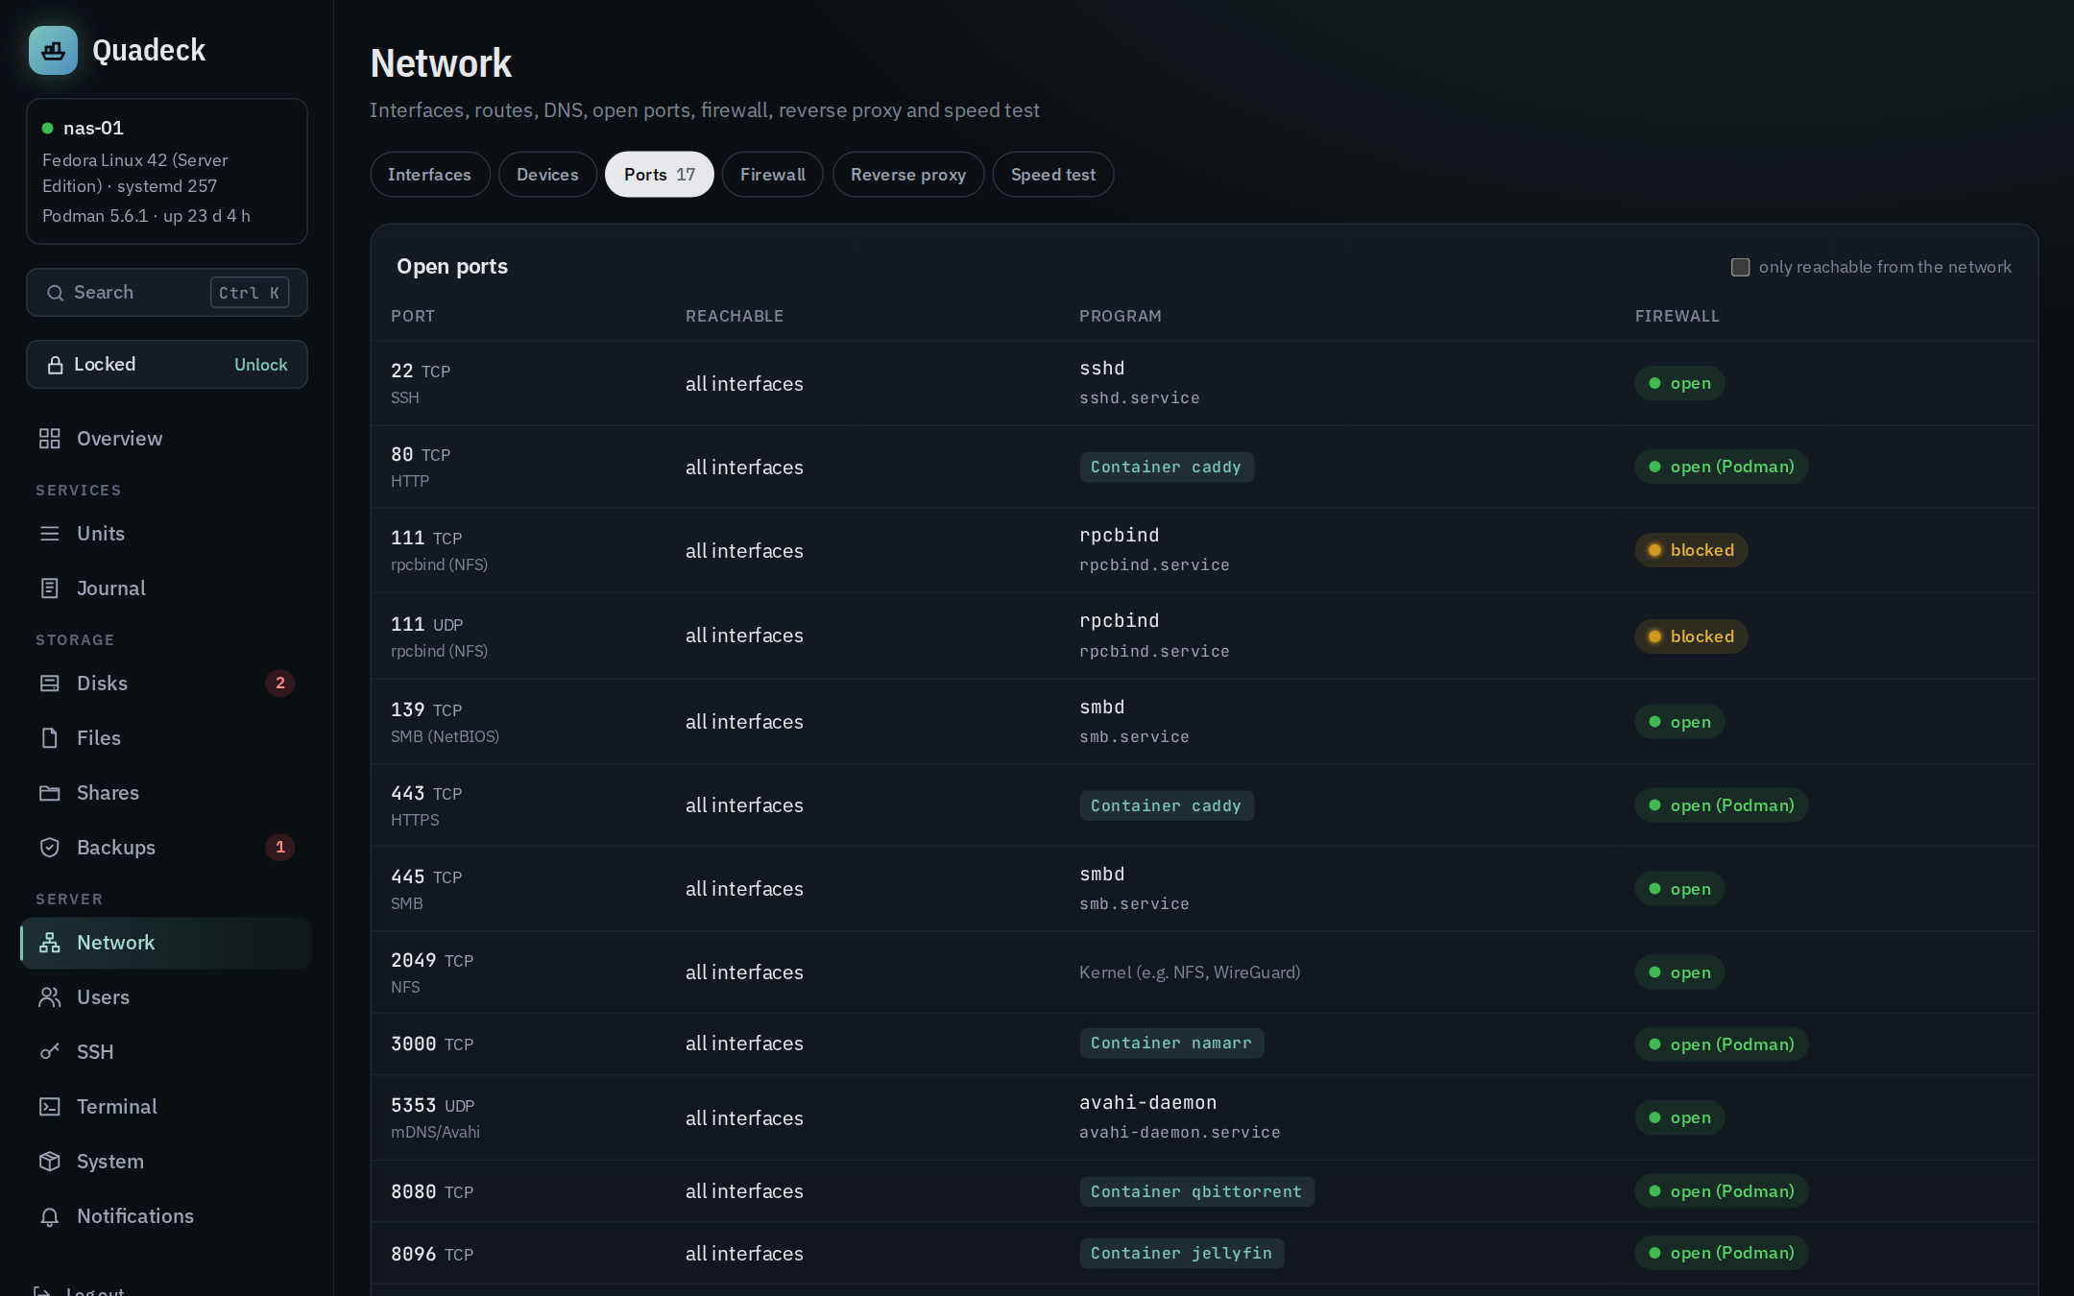The height and width of the screenshot is (1296, 2074).
Task: Select the Ports 17 tab
Action: [x=660, y=175]
